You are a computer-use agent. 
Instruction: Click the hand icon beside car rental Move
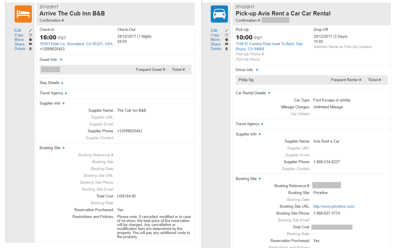click(x=227, y=39)
